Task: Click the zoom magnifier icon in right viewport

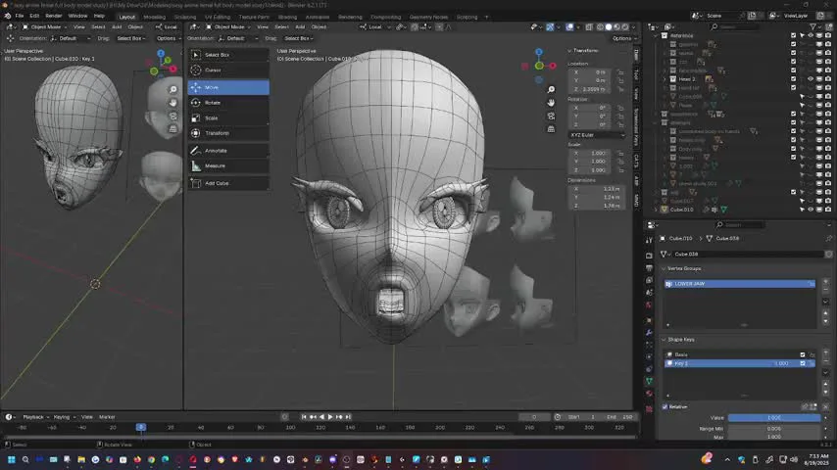Action: point(551,89)
